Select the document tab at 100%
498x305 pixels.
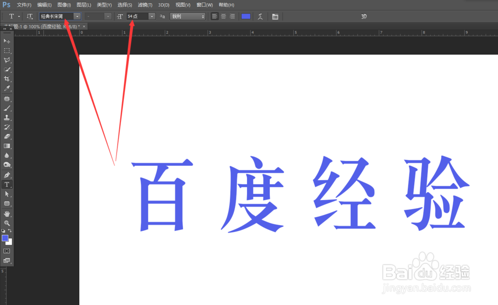point(44,27)
